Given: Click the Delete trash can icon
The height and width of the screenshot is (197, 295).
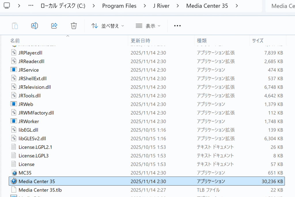Looking at the screenshot, I should coord(74,26).
